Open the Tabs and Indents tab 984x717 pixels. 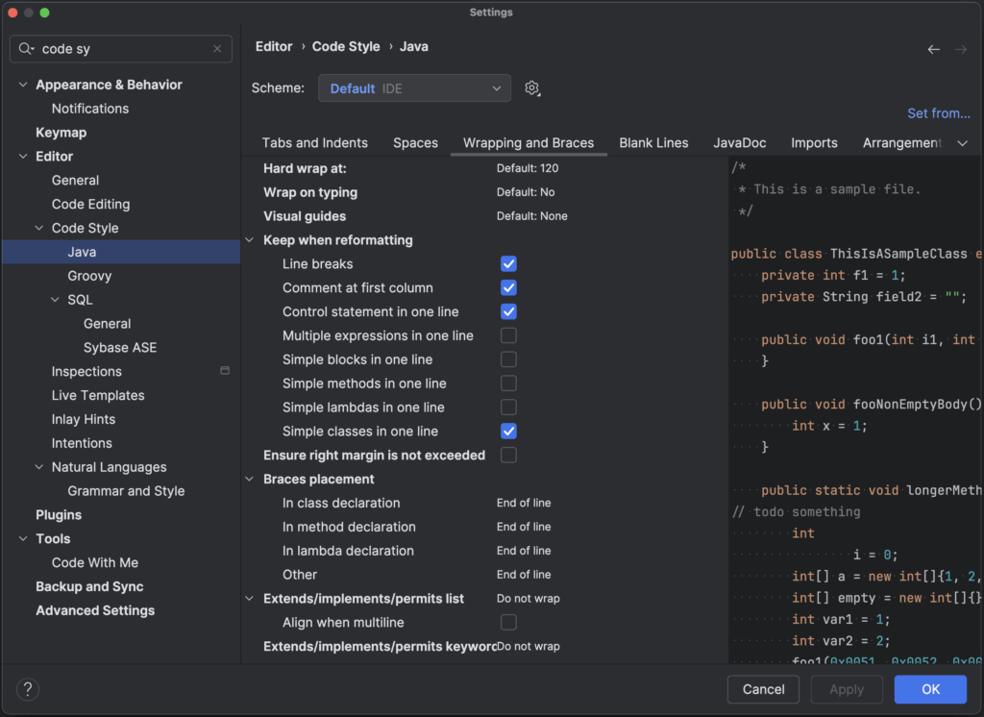315,143
